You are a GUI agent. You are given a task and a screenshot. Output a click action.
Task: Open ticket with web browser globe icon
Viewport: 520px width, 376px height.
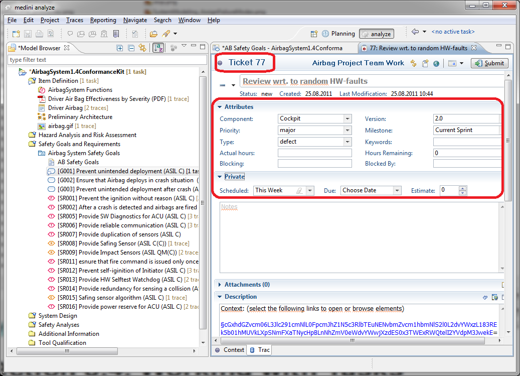(x=436, y=63)
